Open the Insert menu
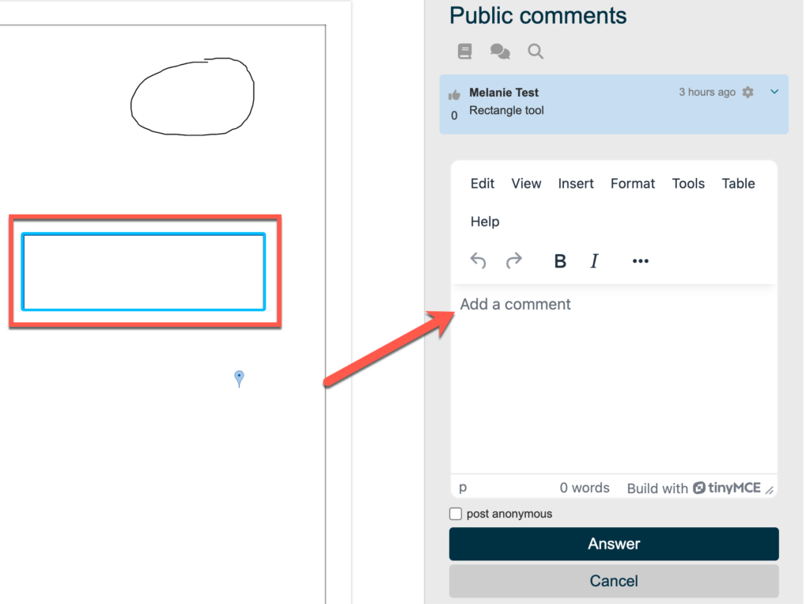 [x=576, y=184]
